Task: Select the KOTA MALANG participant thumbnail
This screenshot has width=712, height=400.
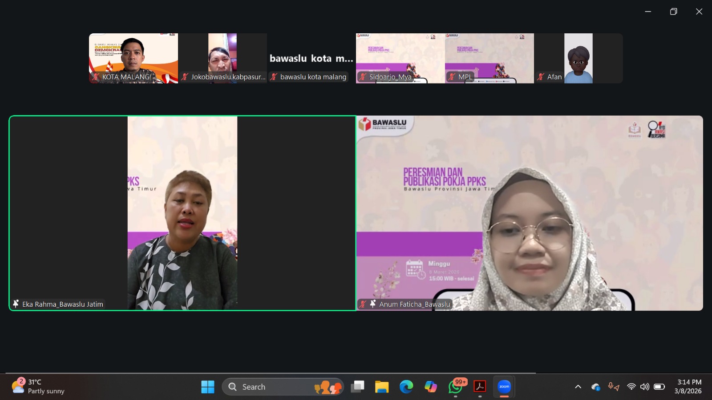Action: click(x=133, y=58)
